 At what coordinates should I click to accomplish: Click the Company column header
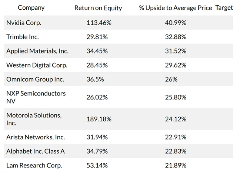tap(31, 8)
